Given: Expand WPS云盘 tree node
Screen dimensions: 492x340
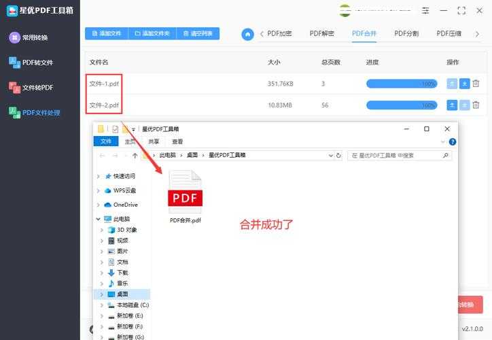Looking at the screenshot, I should (99, 190).
